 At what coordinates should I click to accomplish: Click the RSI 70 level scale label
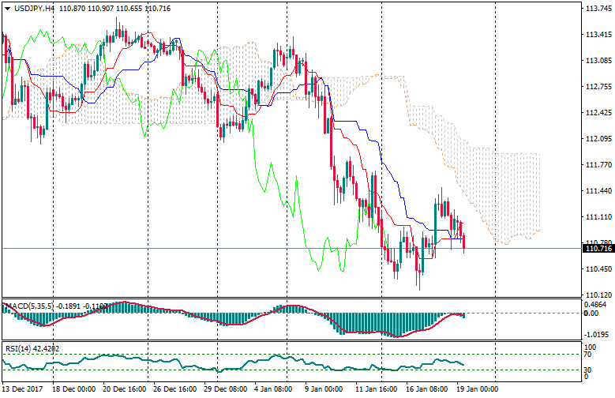[588, 355]
